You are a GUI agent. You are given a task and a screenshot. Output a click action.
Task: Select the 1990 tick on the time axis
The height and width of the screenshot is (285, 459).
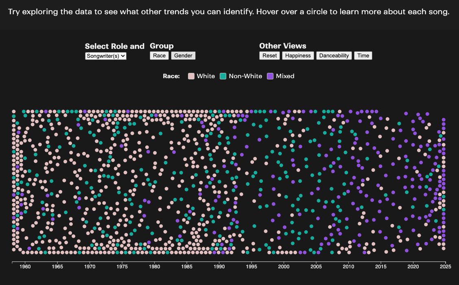[x=219, y=267]
